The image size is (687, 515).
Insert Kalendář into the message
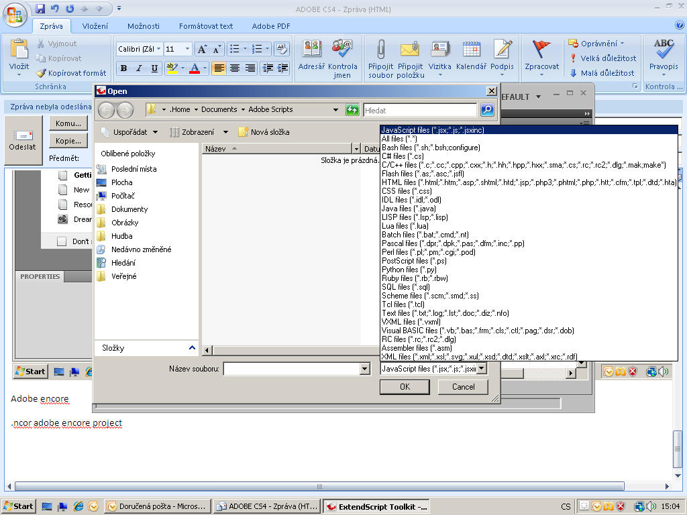point(471,55)
